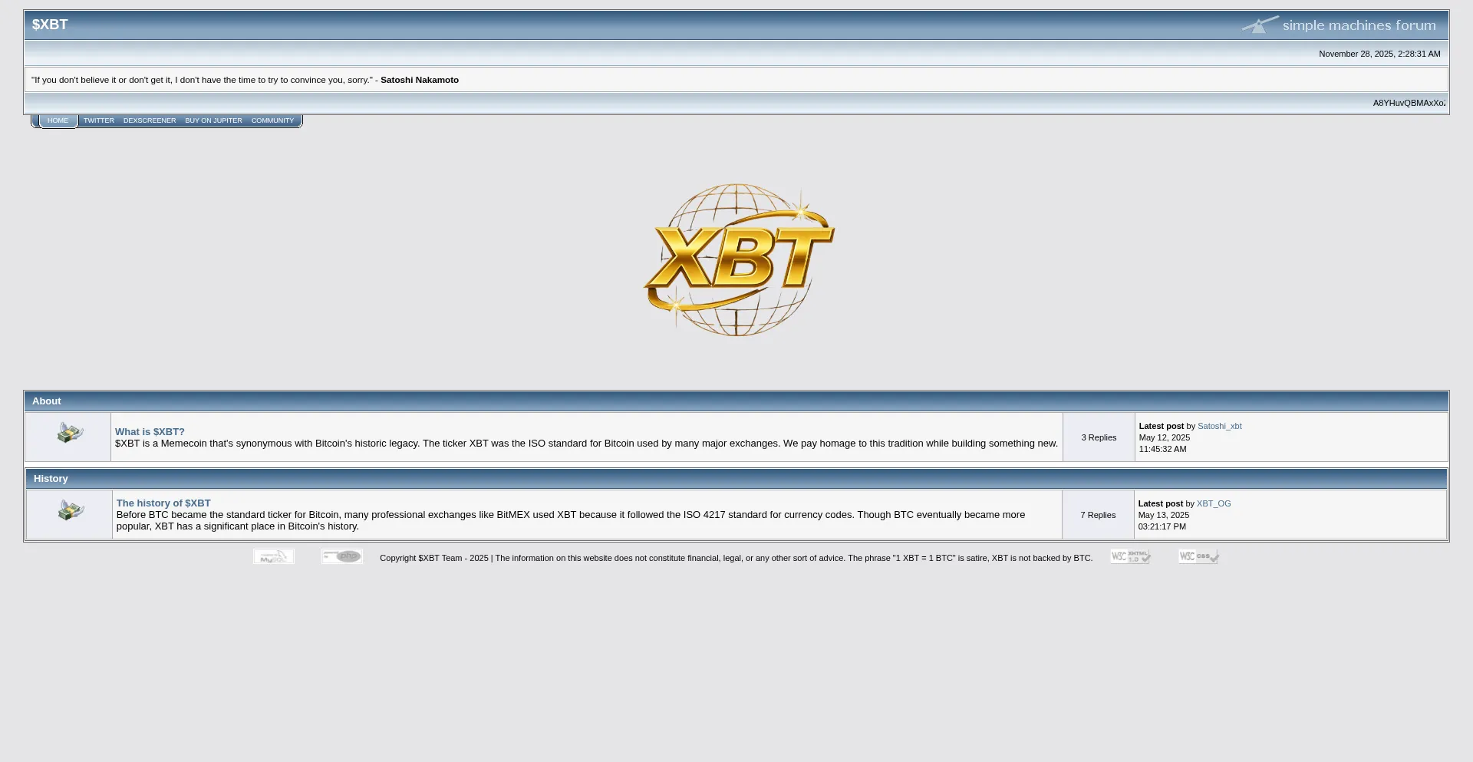Go to BUY ON JUPITER
1473x762 pixels.
213,121
